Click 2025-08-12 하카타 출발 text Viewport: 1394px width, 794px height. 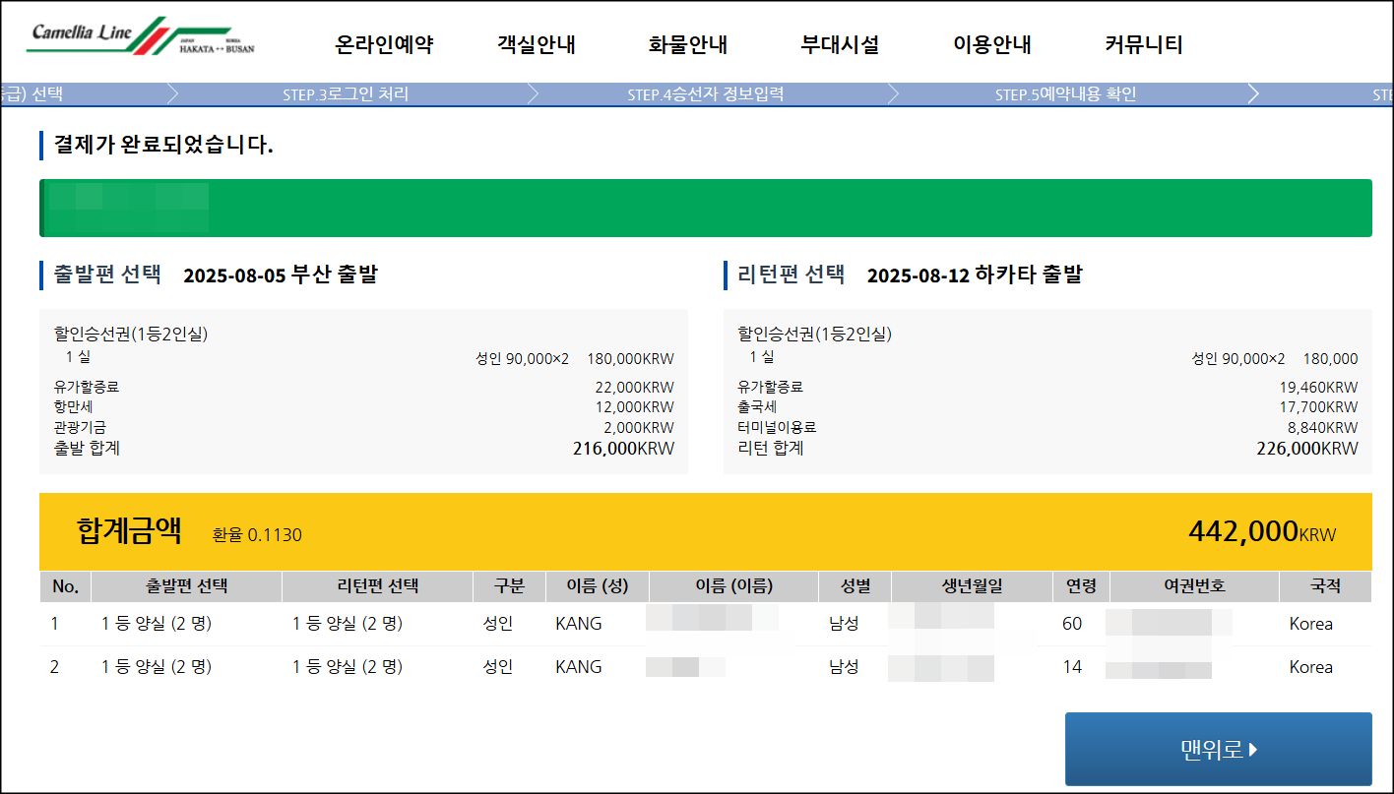pyautogui.click(x=975, y=275)
